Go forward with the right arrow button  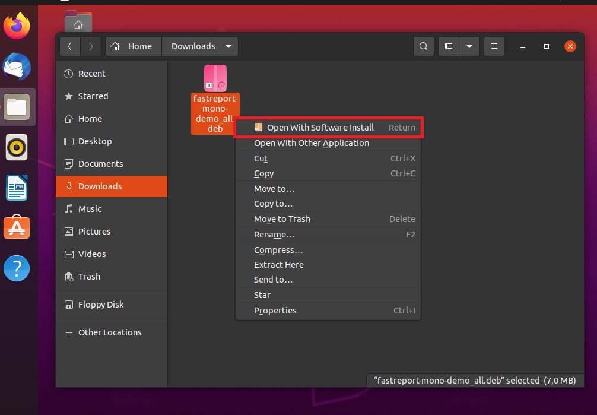[90, 46]
